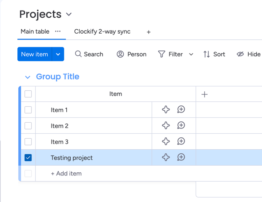Click the AI sparkle icon for Item 1

(x=166, y=109)
